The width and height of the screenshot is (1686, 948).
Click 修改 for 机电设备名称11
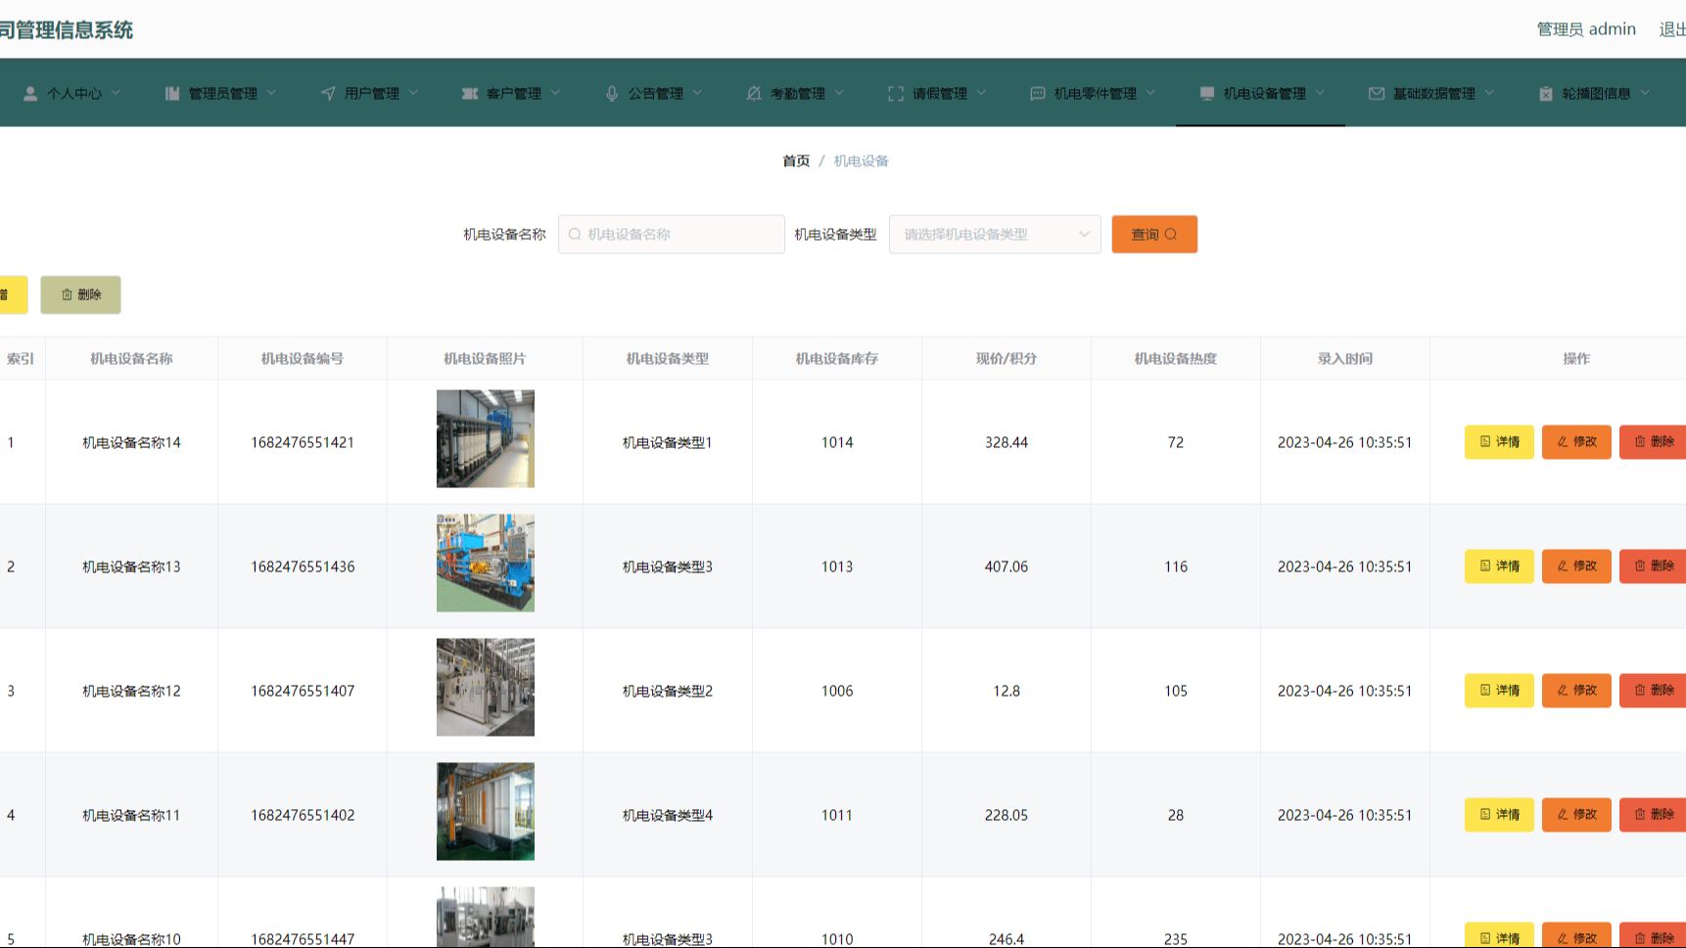[1576, 815]
